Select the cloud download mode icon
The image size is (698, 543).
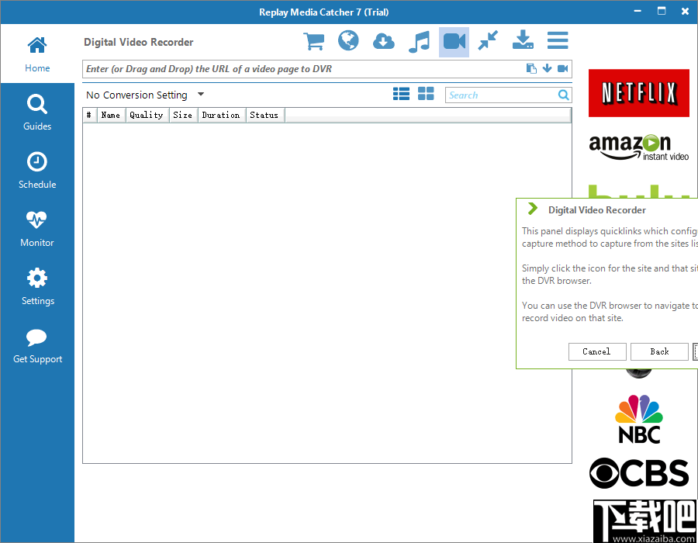[383, 41]
